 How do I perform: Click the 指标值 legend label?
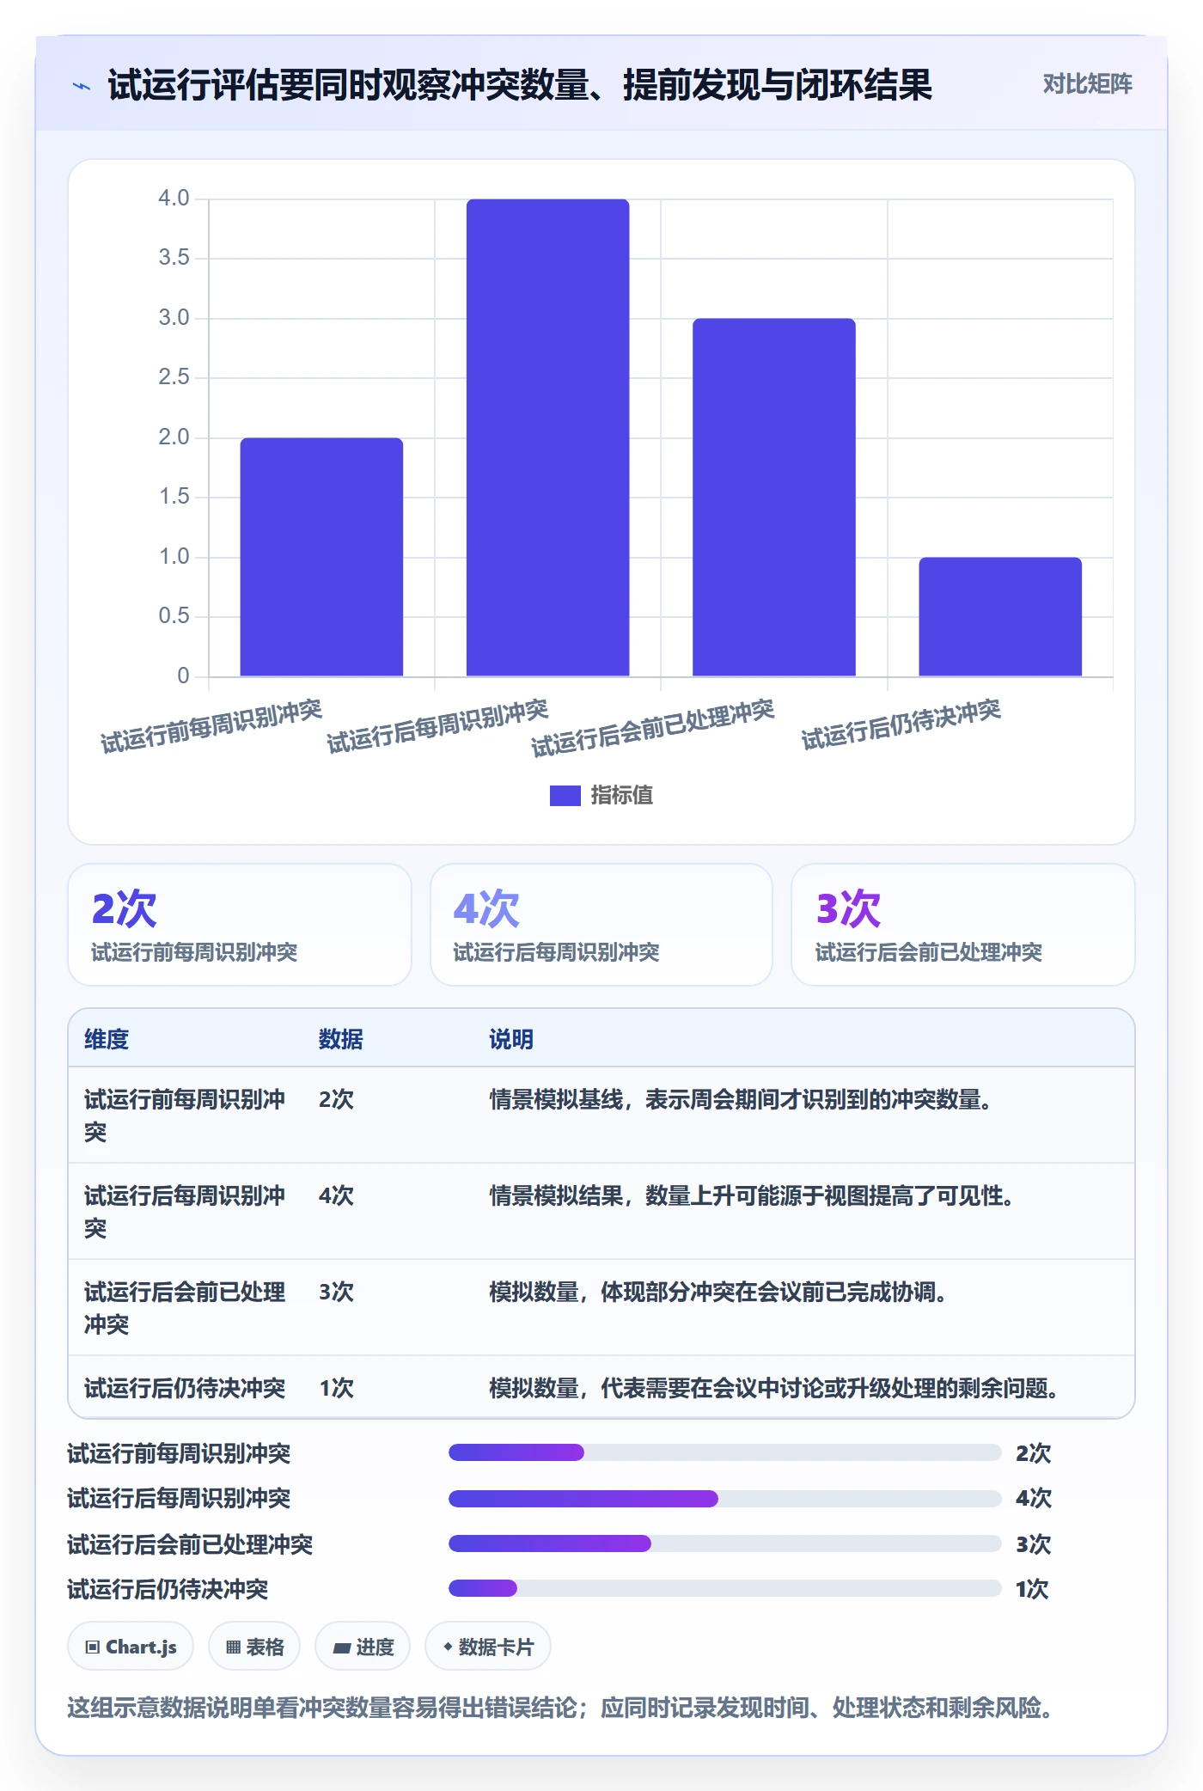pyautogui.click(x=621, y=796)
